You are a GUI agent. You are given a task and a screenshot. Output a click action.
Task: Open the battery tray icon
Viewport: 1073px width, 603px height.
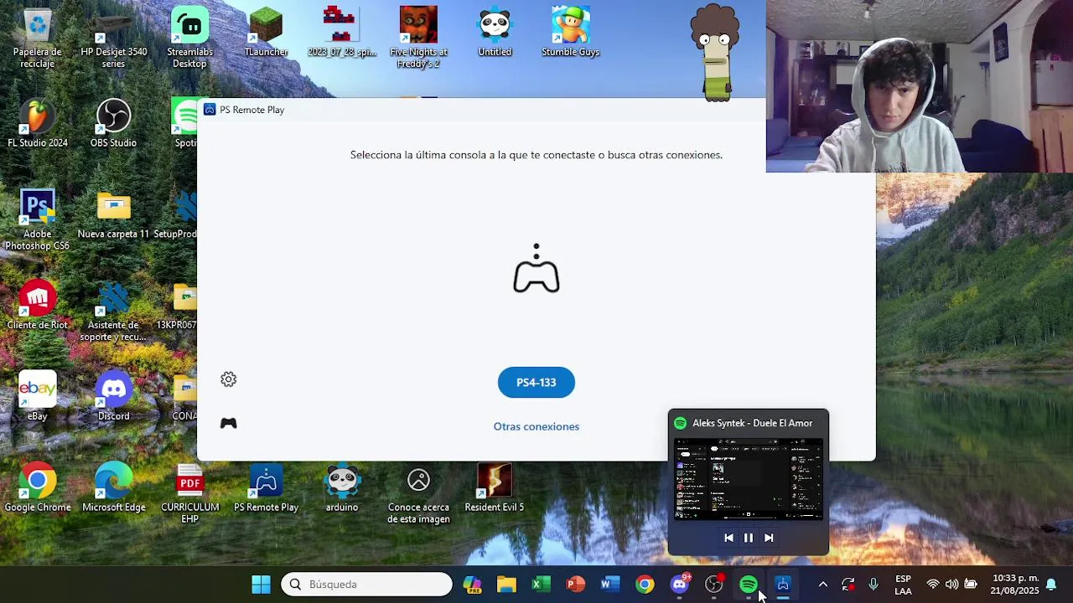click(971, 585)
